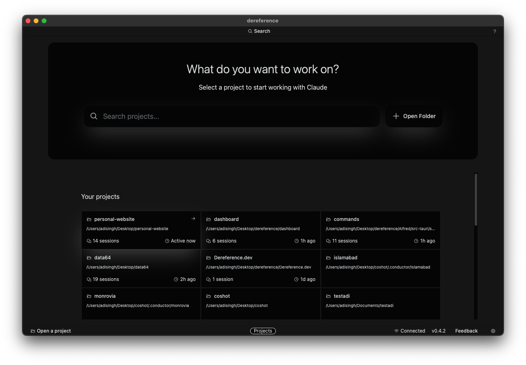Open the Dereference.dev project
This screenshot has width=526, height=365.
(x=261, y=269)
